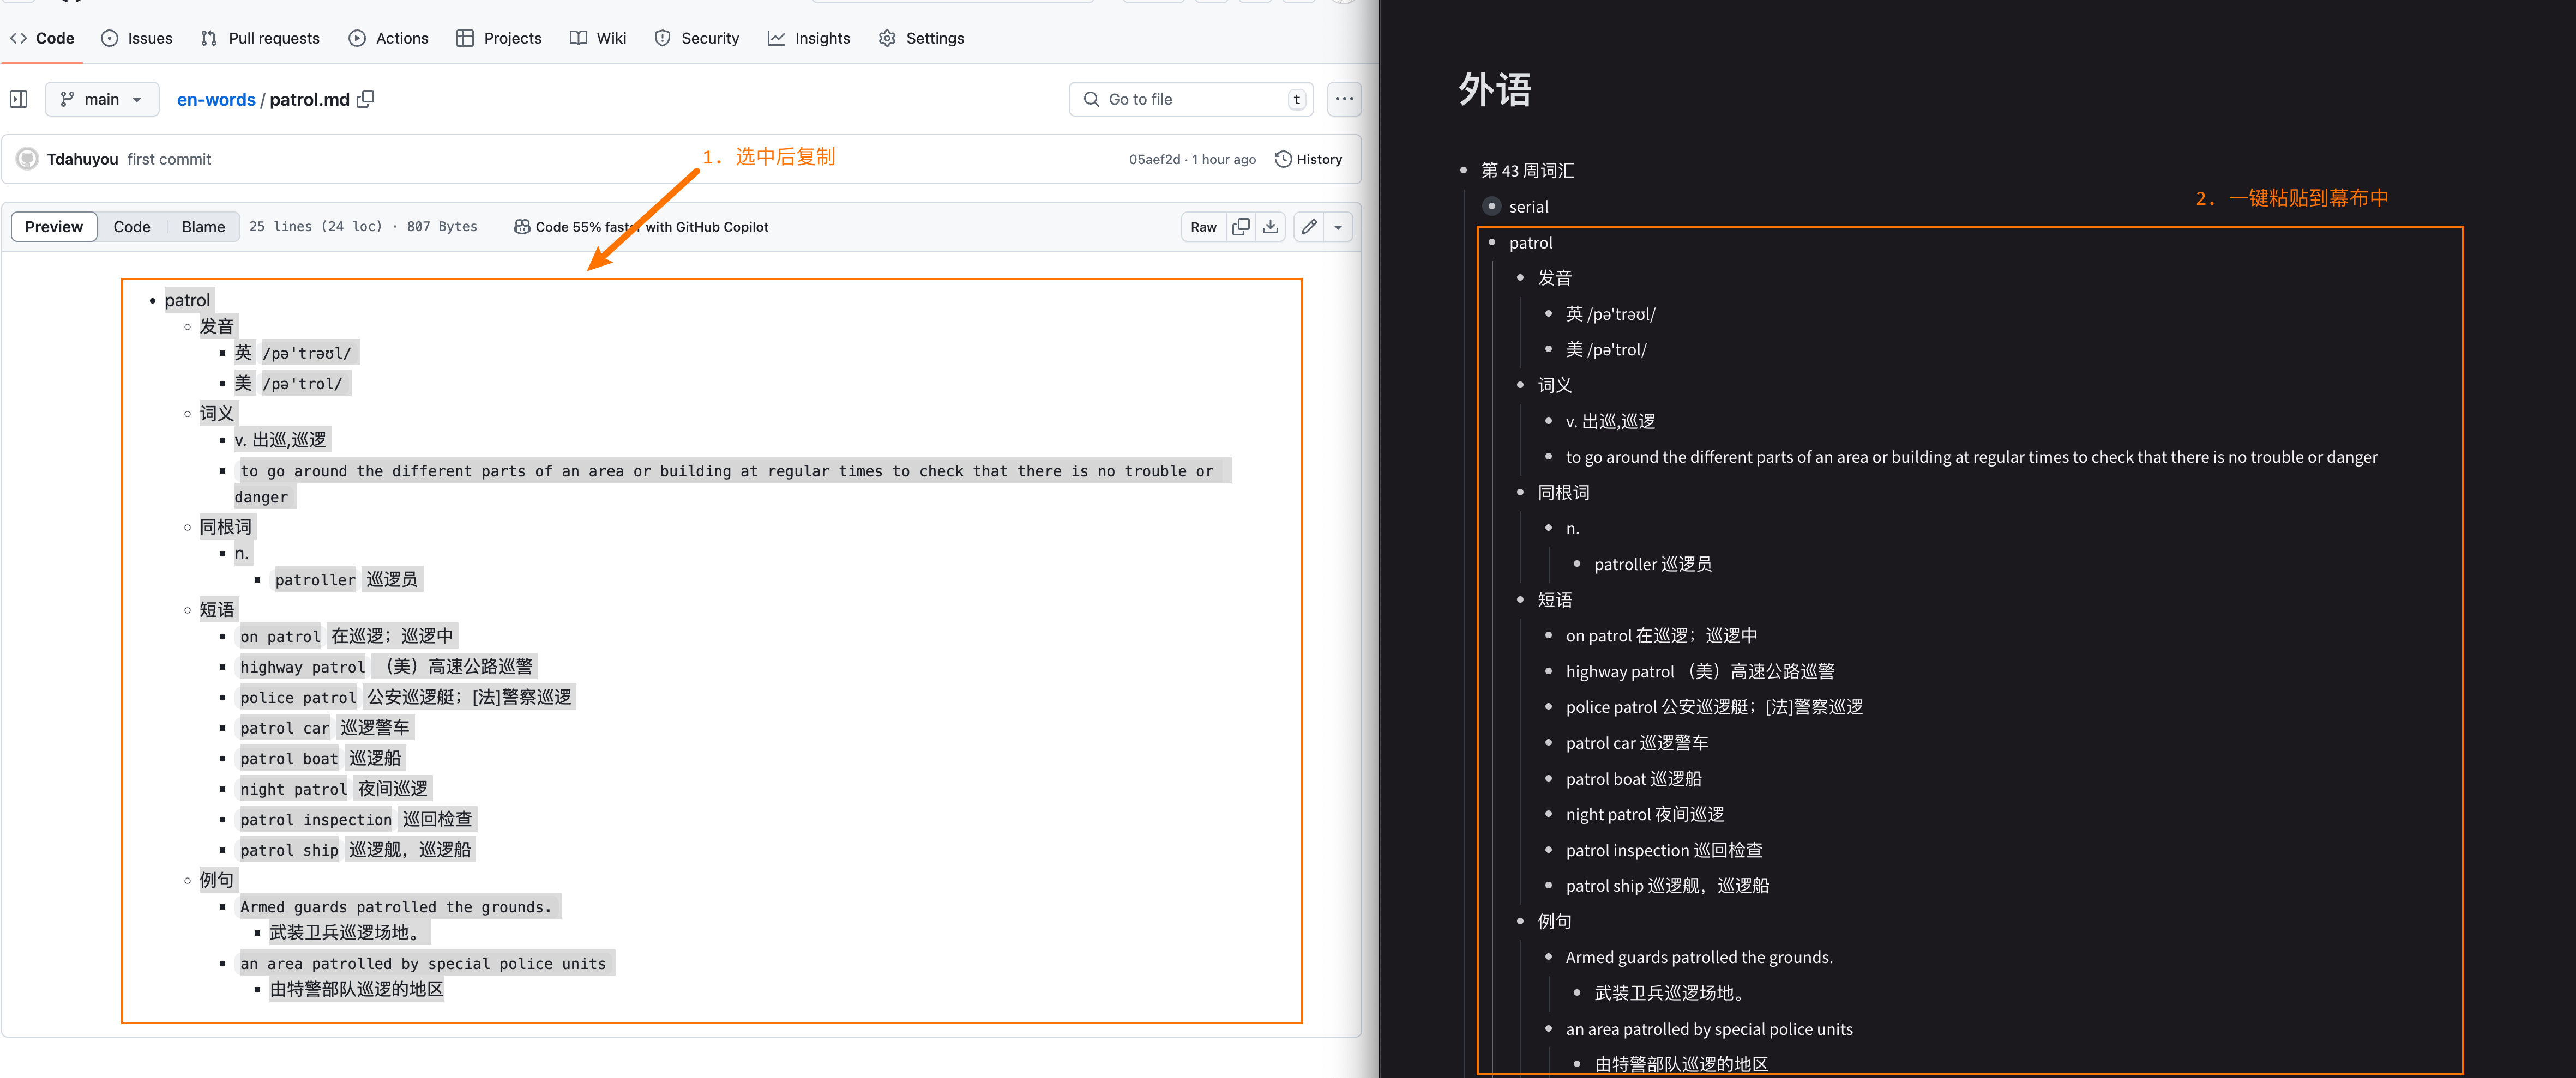Open the first commit message link
Screen dimensions: 2576x1078
coord(169,159)
